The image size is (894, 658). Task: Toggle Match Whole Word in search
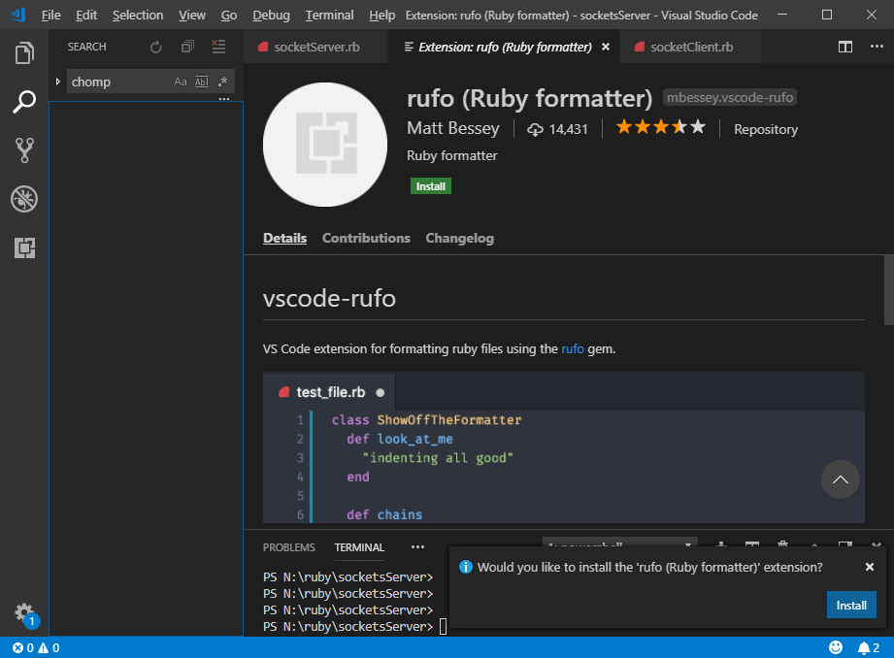[202, 82]
